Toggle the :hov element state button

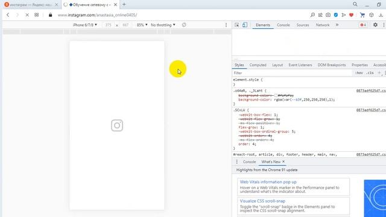(x=359, y=73)
